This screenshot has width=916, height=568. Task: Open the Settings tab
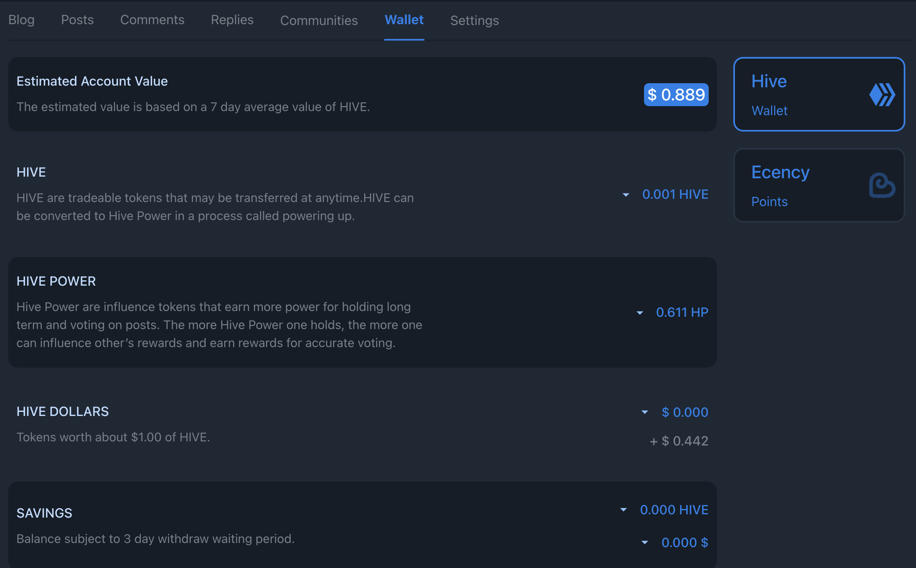click(x=474, y=20)
